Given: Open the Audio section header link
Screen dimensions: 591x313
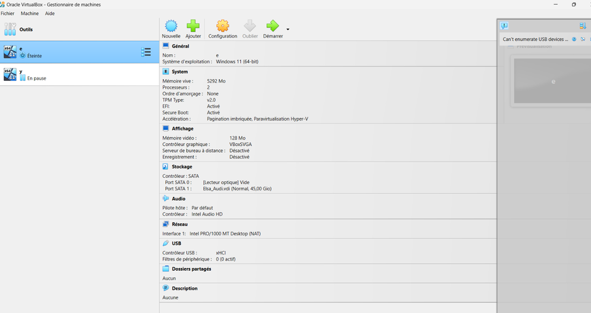Looking at the screenshot, I should point(179,198).
